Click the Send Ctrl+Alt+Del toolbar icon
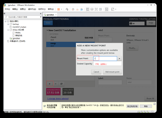Viewport: 162px width, 118px height. [67, 9]
